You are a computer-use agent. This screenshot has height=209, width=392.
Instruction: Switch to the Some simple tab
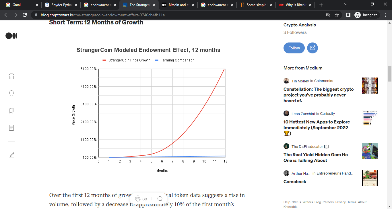[256, 5]
